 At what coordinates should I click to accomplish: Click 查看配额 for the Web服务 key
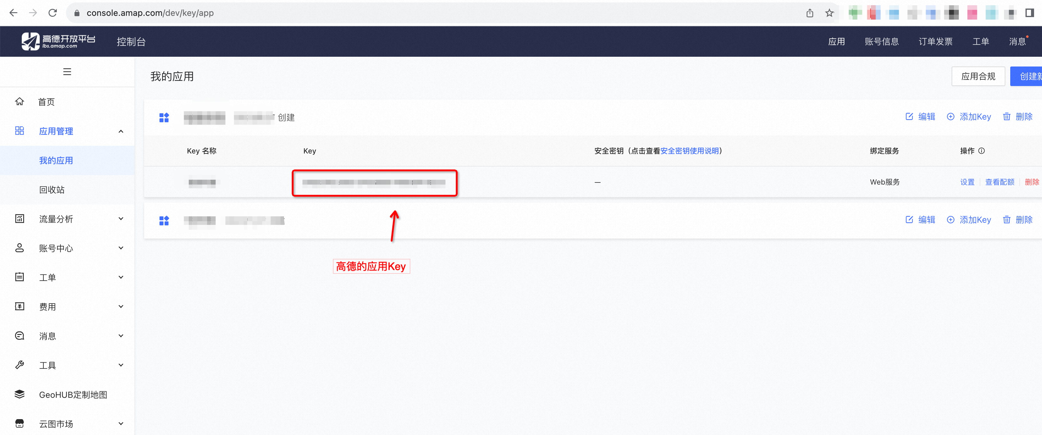pyautogui.click(x=1000, y=182)
